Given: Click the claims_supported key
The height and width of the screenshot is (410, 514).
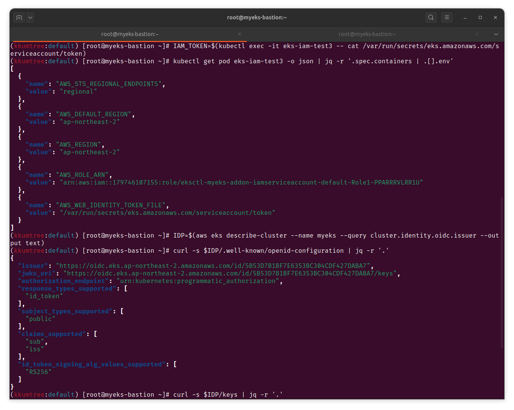Looking at the screenshot, I should coord(52,334).
